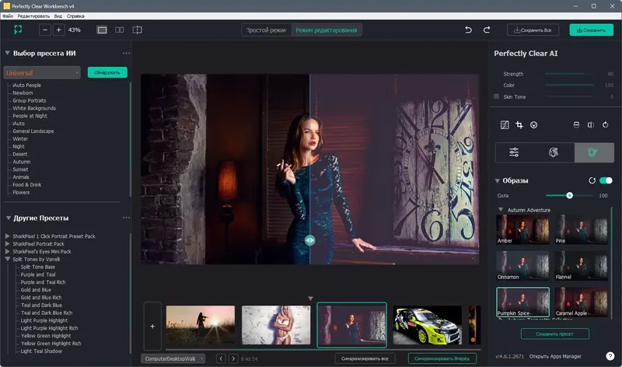Click the zoom in plus button

click(58, 30)
